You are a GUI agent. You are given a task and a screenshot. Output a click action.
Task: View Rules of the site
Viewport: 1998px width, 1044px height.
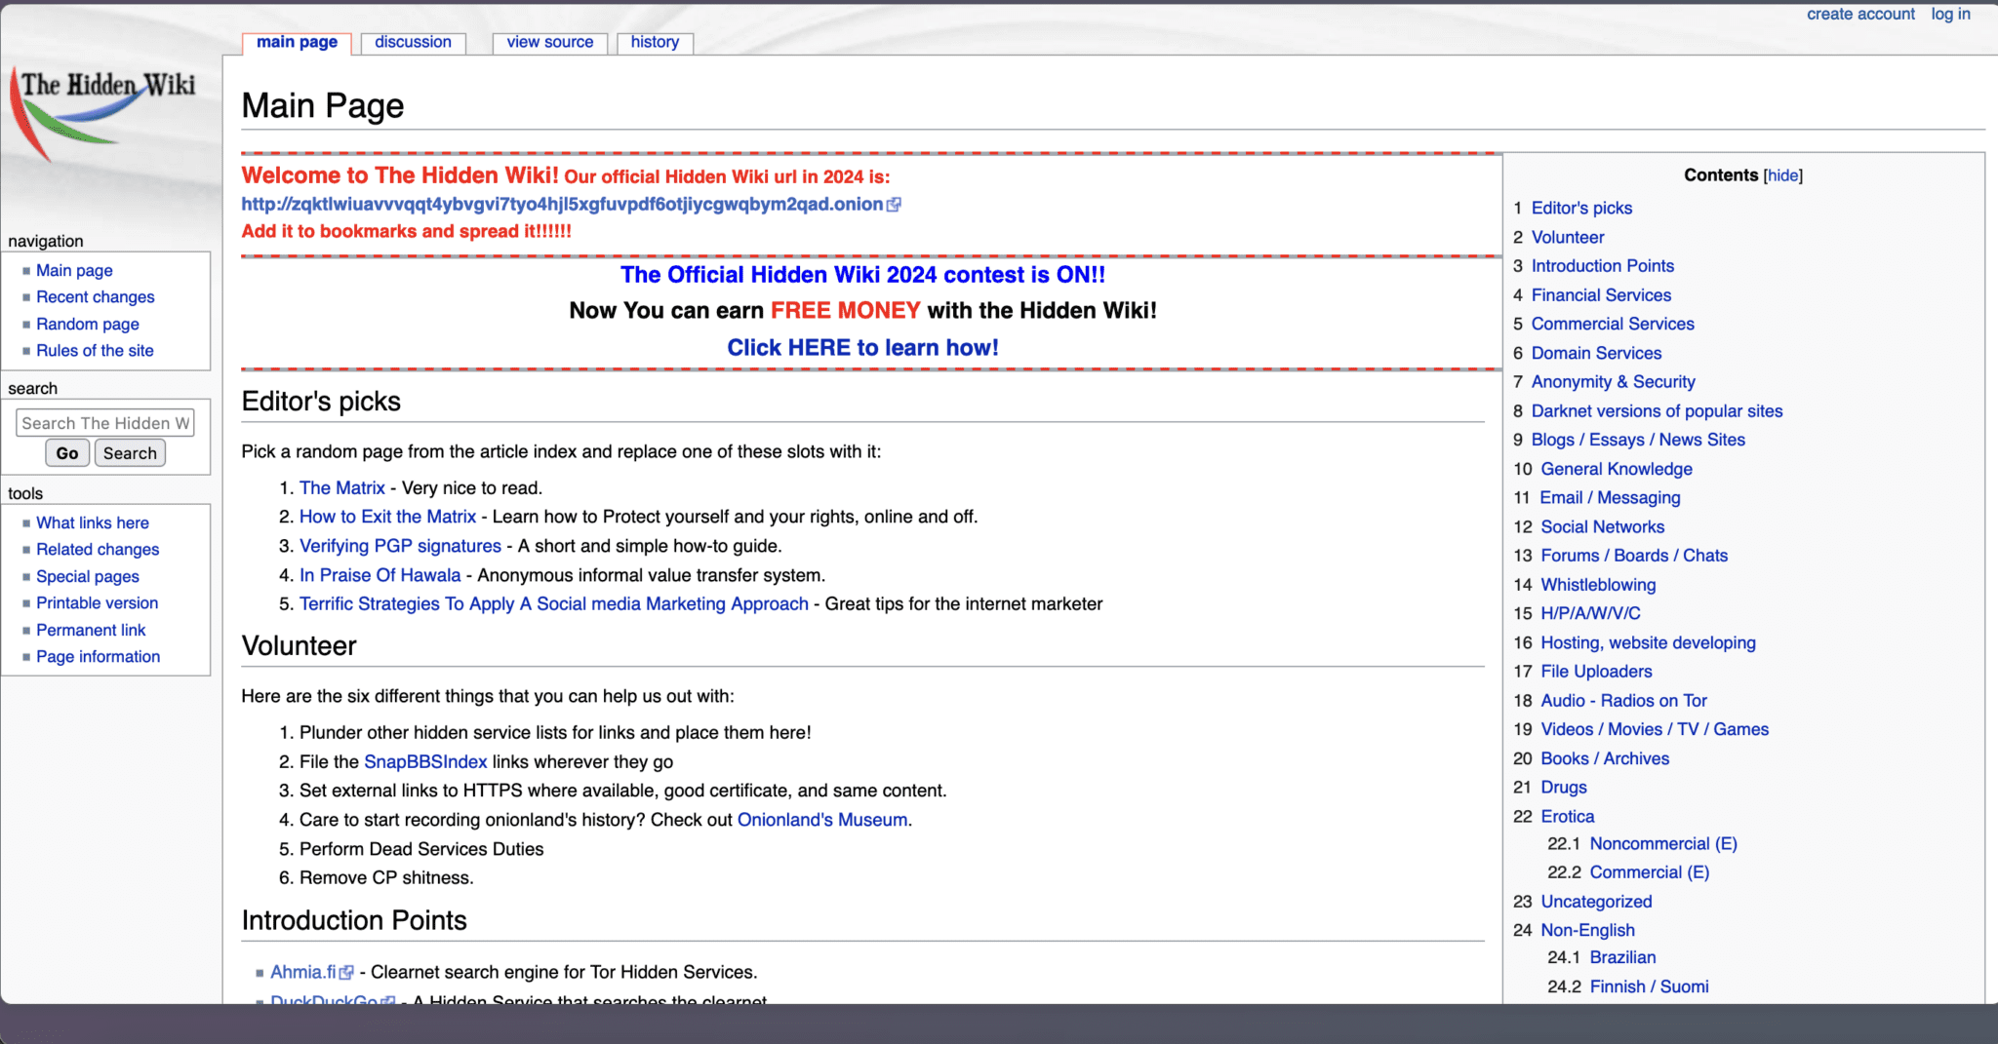[x=94, y=350]
